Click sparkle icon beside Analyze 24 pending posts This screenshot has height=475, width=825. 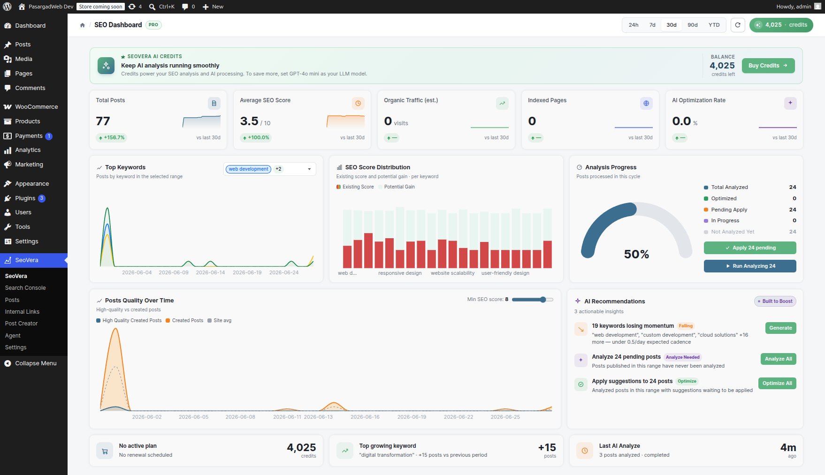[x=581, y=360]
